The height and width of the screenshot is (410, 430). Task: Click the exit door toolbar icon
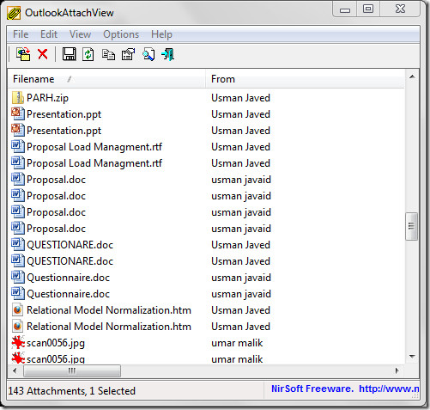(167, 54)
